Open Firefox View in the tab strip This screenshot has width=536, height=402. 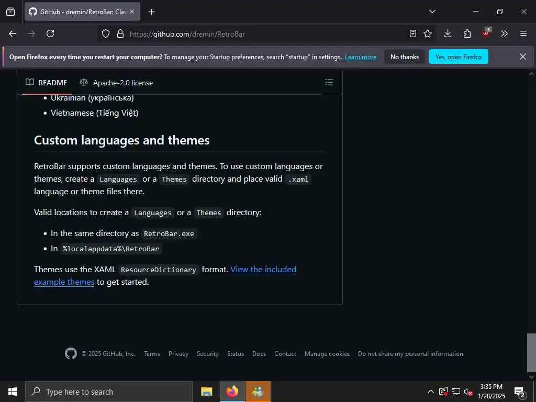[10, 12]
